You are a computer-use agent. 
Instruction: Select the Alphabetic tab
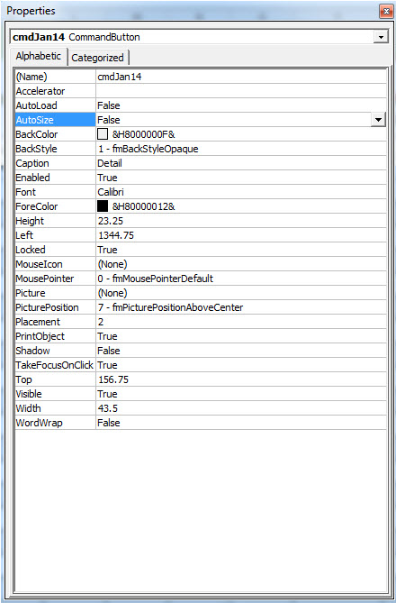point(38,56)
